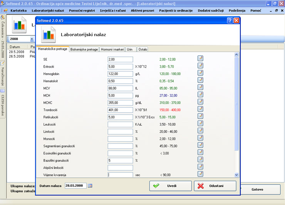Open the Hormoni i markeri tab
The image size is (285, 205).
112,49
